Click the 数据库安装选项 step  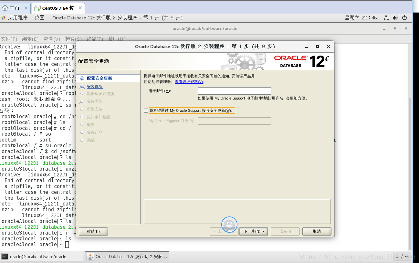coord(100,94)
